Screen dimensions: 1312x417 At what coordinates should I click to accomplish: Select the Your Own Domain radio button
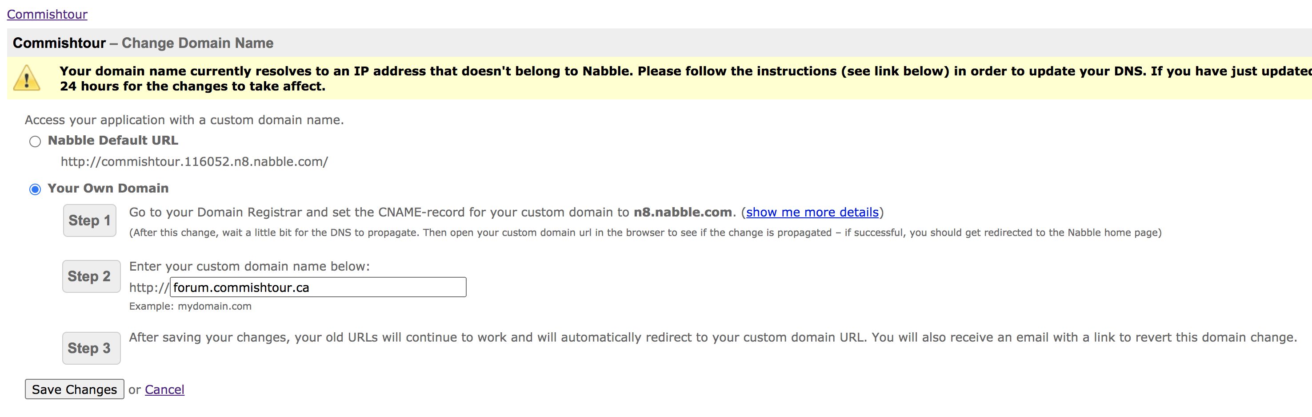35,189
